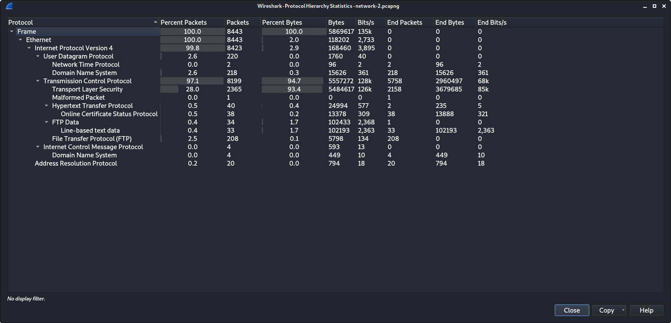Image resolution: width=671 pixels, height=323 pixels.
Task: Collapse the Ethernet tree node
Action: 20,40
